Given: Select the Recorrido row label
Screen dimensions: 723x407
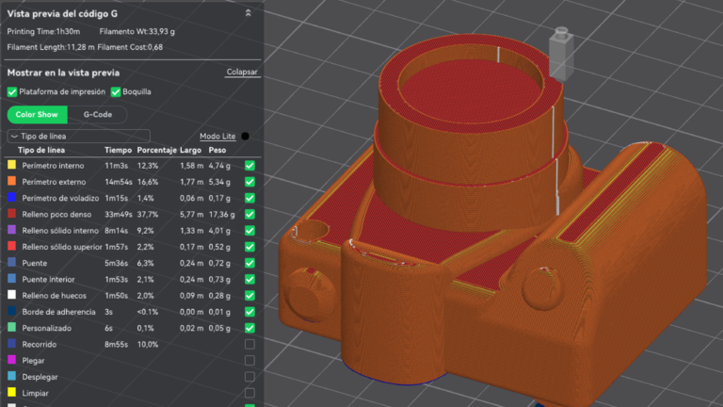Looking at the screenshot, I should (x=40, y=344).
